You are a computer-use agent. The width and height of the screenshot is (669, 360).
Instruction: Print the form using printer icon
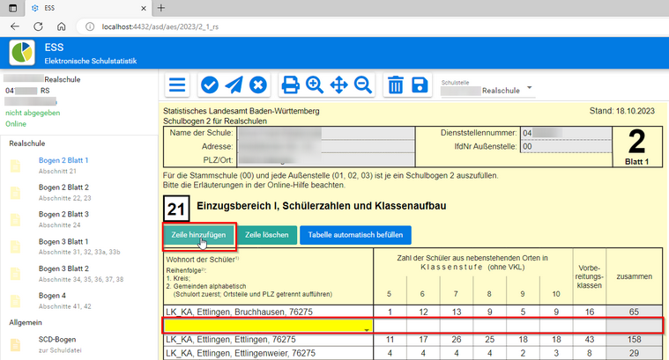(290, 85)
